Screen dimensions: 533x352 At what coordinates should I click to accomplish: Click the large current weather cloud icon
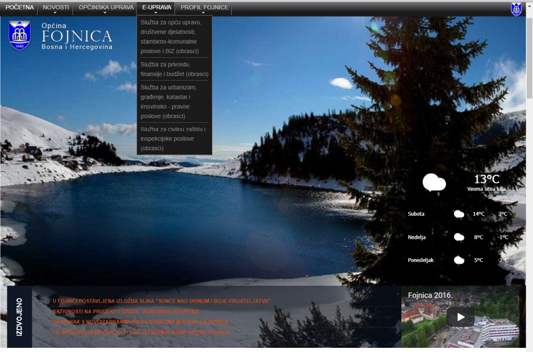(434, 184)
